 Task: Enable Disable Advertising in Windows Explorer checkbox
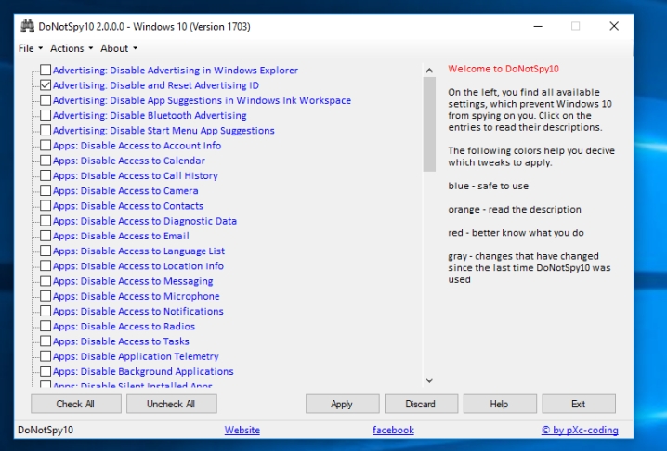(x=46, y=71)
